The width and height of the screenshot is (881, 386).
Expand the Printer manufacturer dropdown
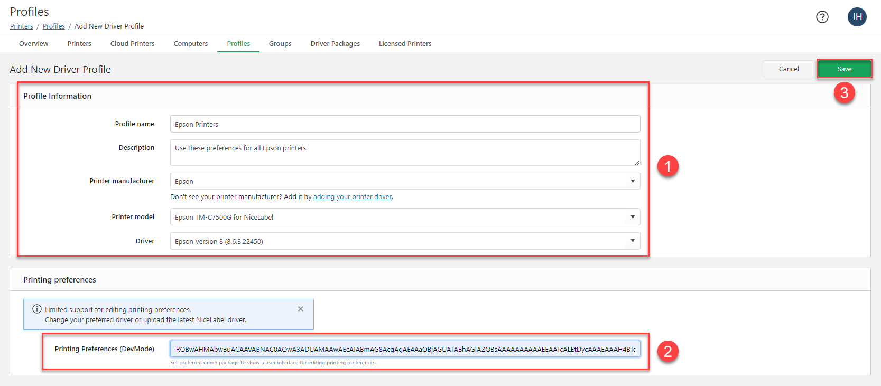point(632,181)
